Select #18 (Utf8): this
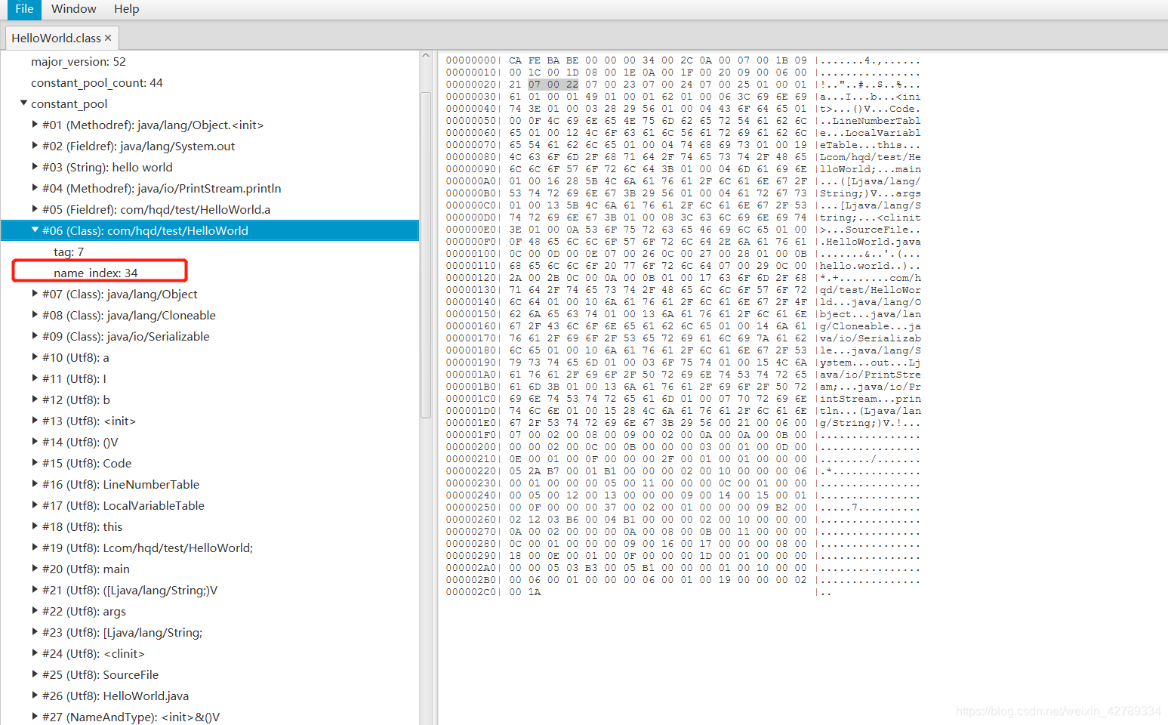The height and width of the screenshot is (725, 1168). click(82, 526)
